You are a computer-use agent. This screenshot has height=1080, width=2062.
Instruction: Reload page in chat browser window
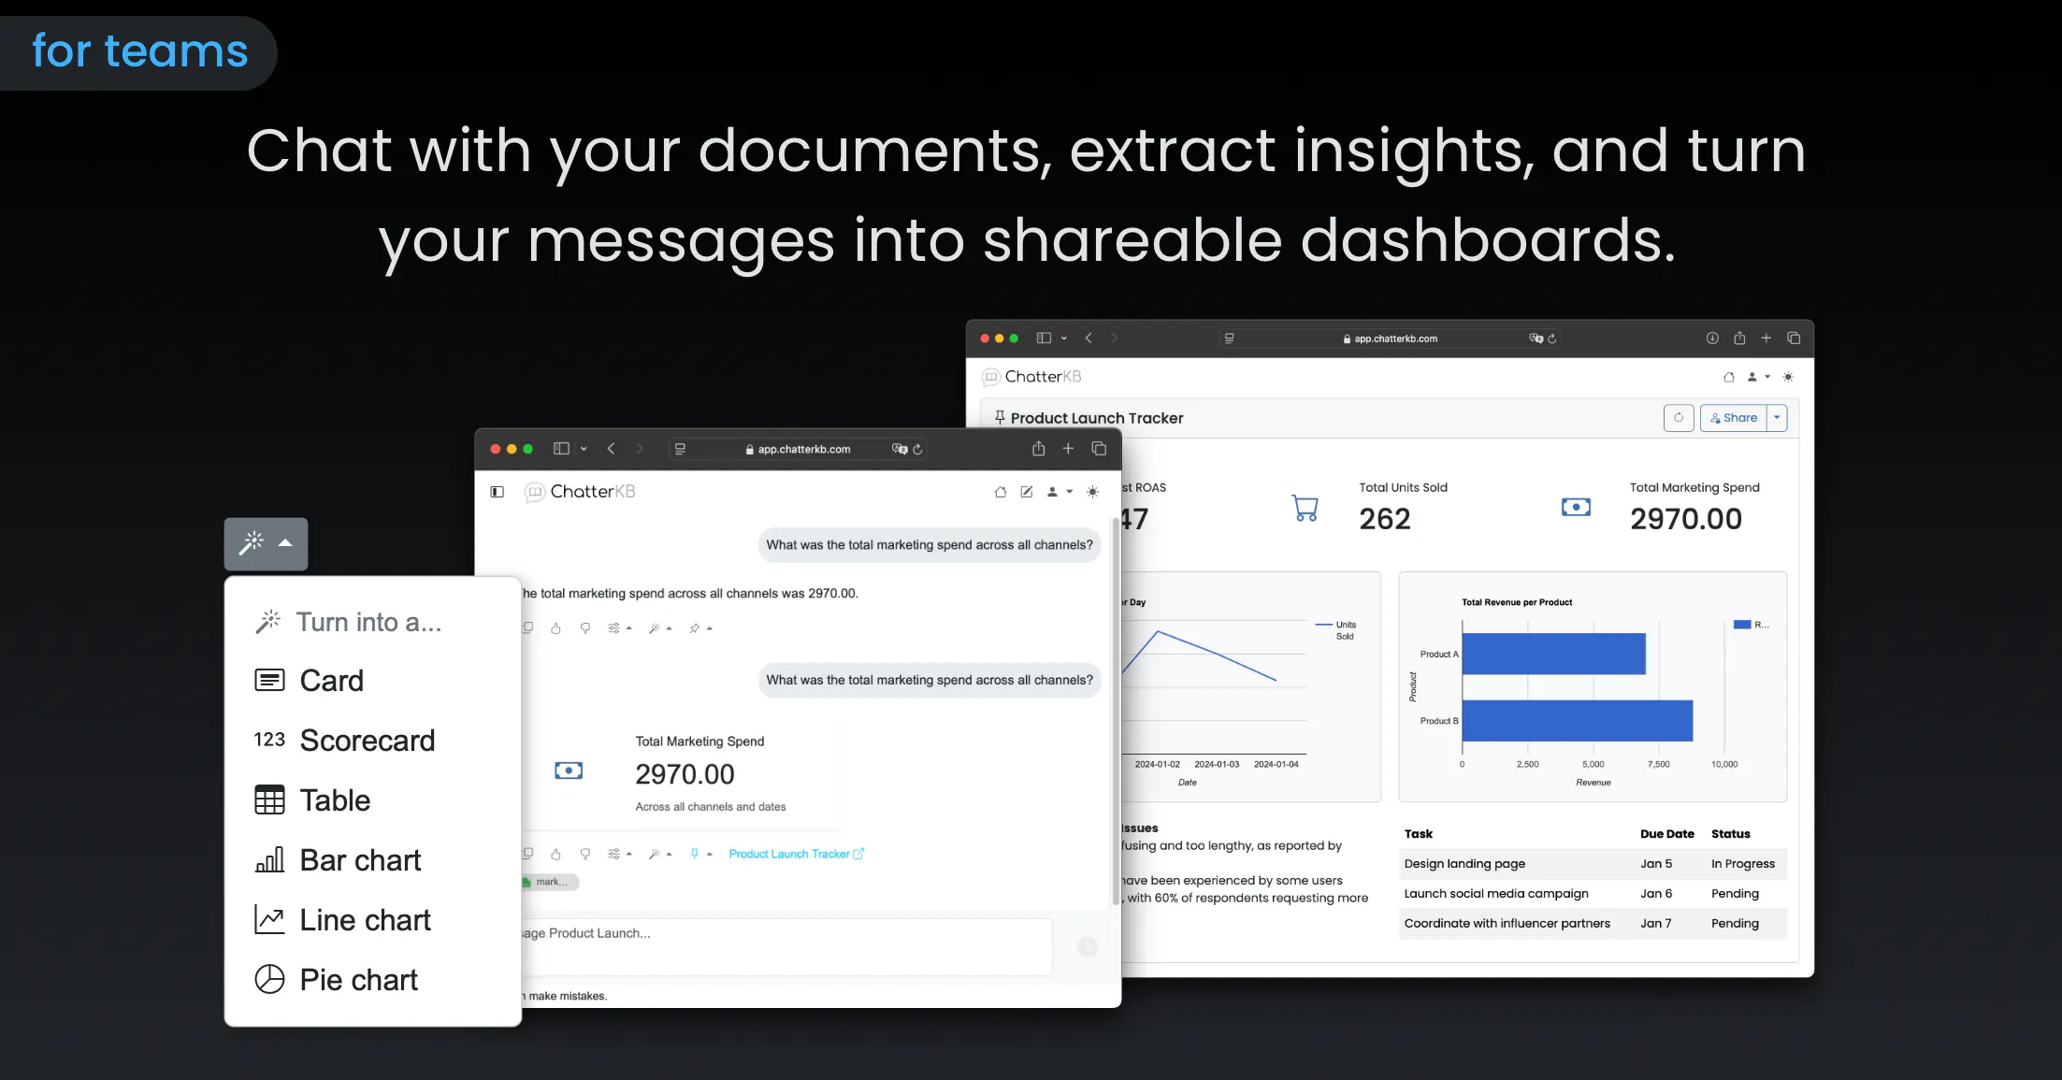tap(918, 449)
